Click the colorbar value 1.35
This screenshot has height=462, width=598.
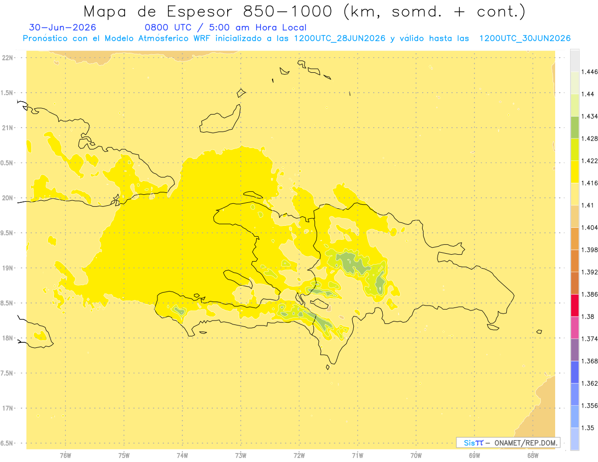coord(589,428)
